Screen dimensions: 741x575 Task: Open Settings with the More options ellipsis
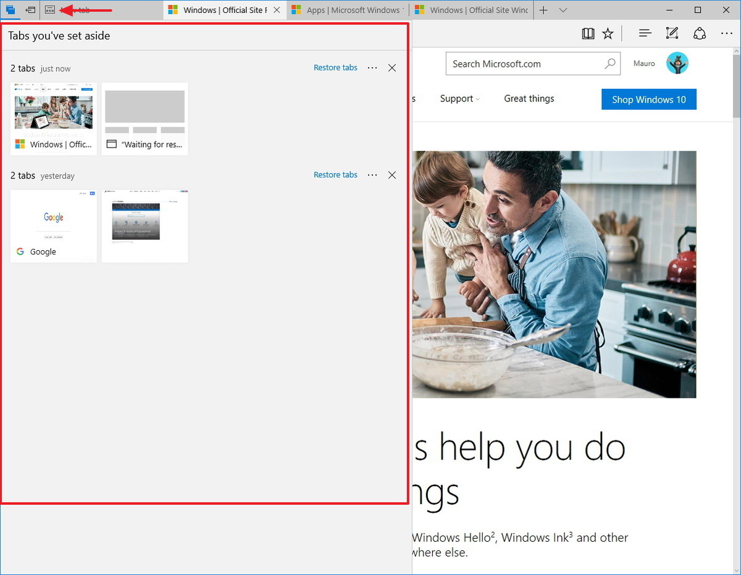click(727, 33)
